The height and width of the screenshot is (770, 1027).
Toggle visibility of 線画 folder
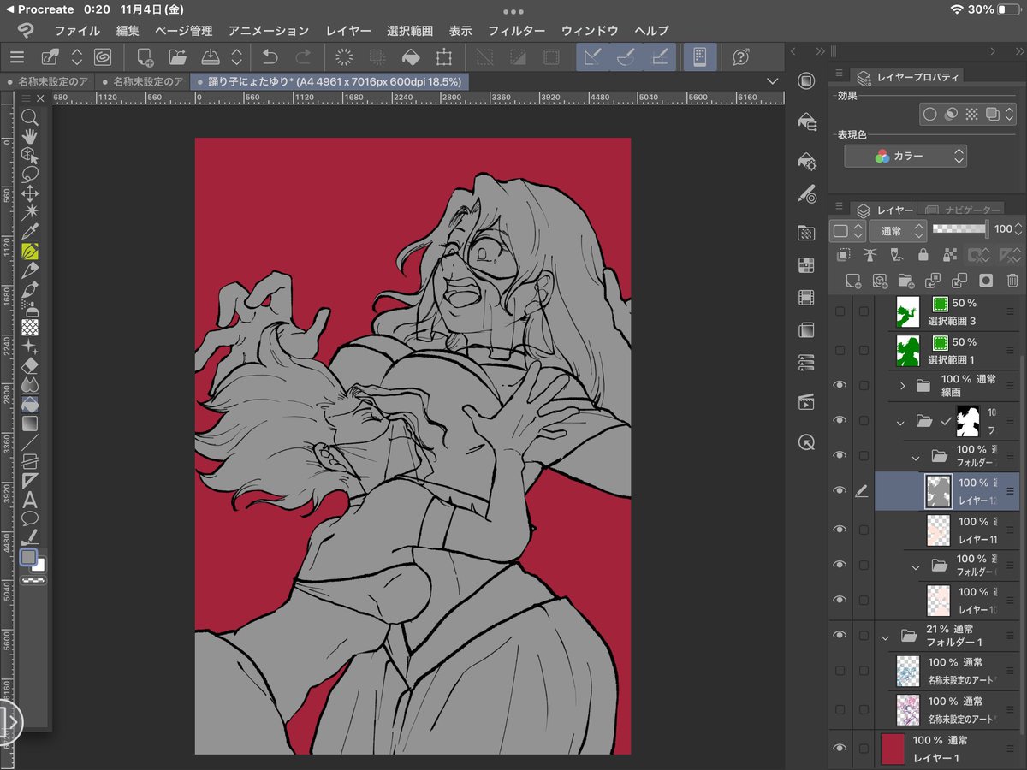[840, 385]
